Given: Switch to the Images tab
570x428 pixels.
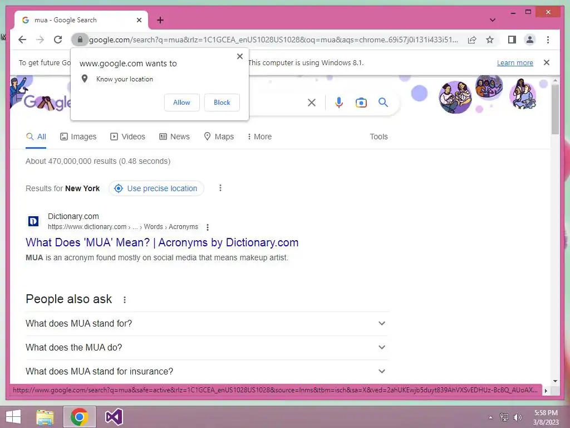Looking at the screenshot, I should (78, 137).
